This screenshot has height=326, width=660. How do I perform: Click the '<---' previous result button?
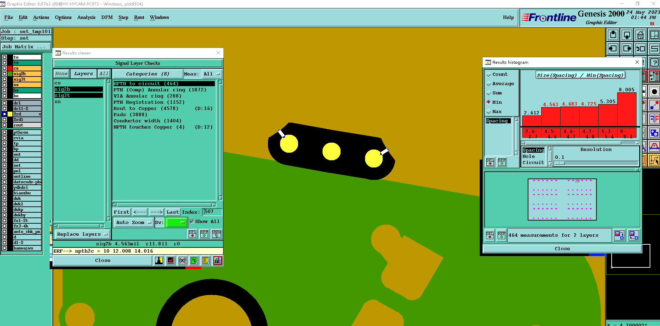(x=140, y=212)
